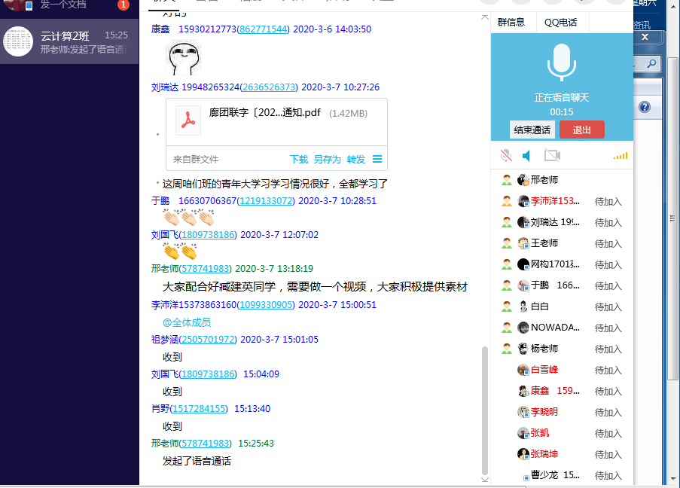This screenshot has height=488, width=680.
Task: Click NOWADA's avatar in member list
Action: click(523, 328)
